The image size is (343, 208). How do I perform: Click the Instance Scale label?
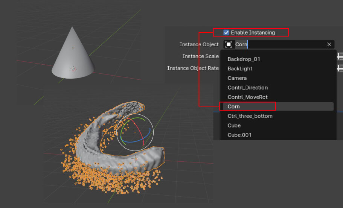coord(201,56)
